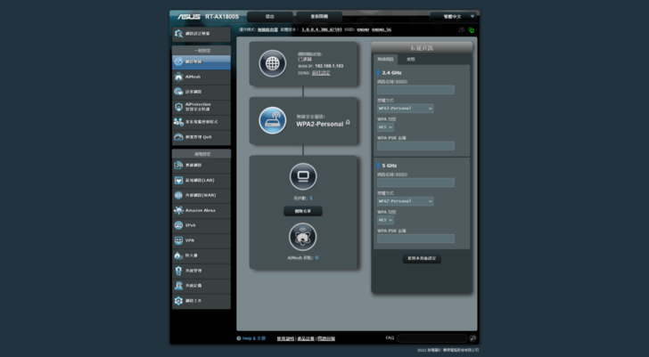
Task: Switch to the Status tab in System Info
Action: pos(411,59)
